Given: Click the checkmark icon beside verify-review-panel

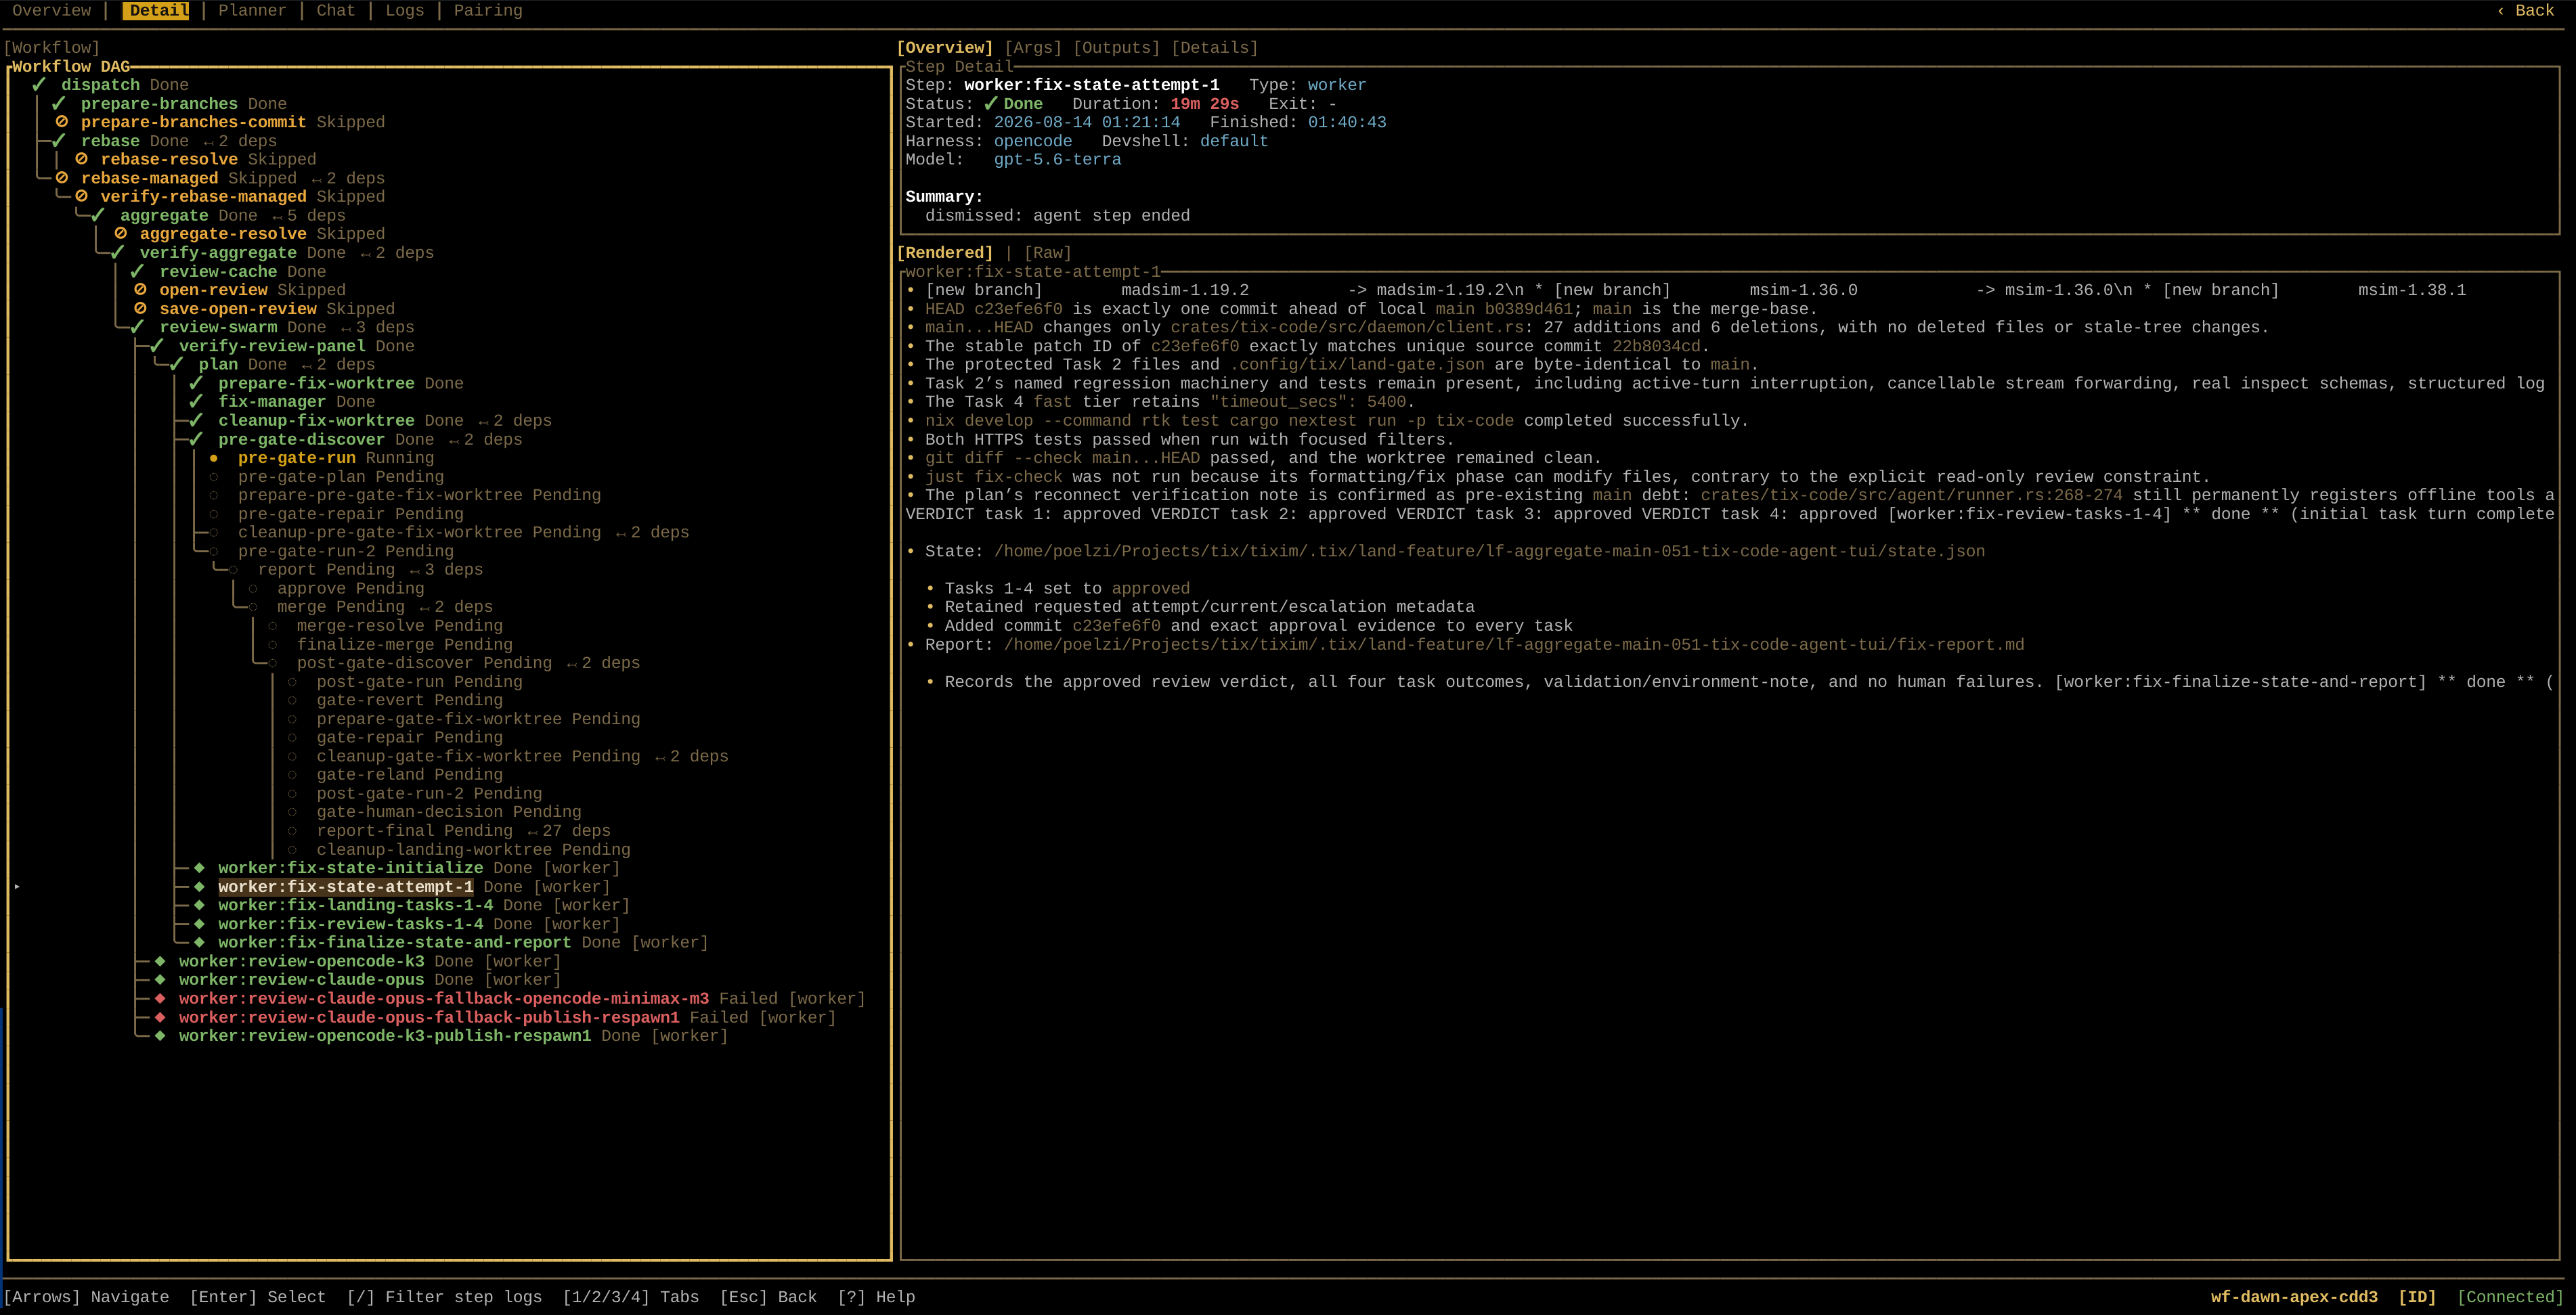Looking at the screenshot, I should coord(157,346).
